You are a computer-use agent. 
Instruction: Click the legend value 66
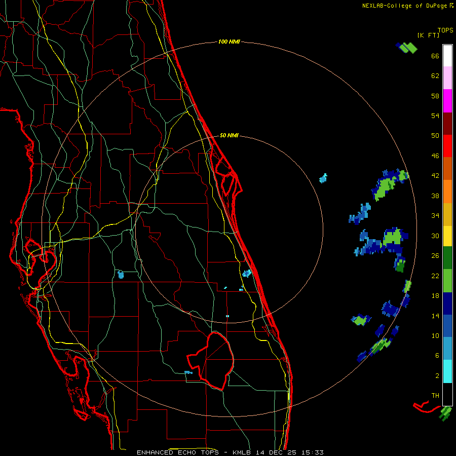tap(435, 56)
